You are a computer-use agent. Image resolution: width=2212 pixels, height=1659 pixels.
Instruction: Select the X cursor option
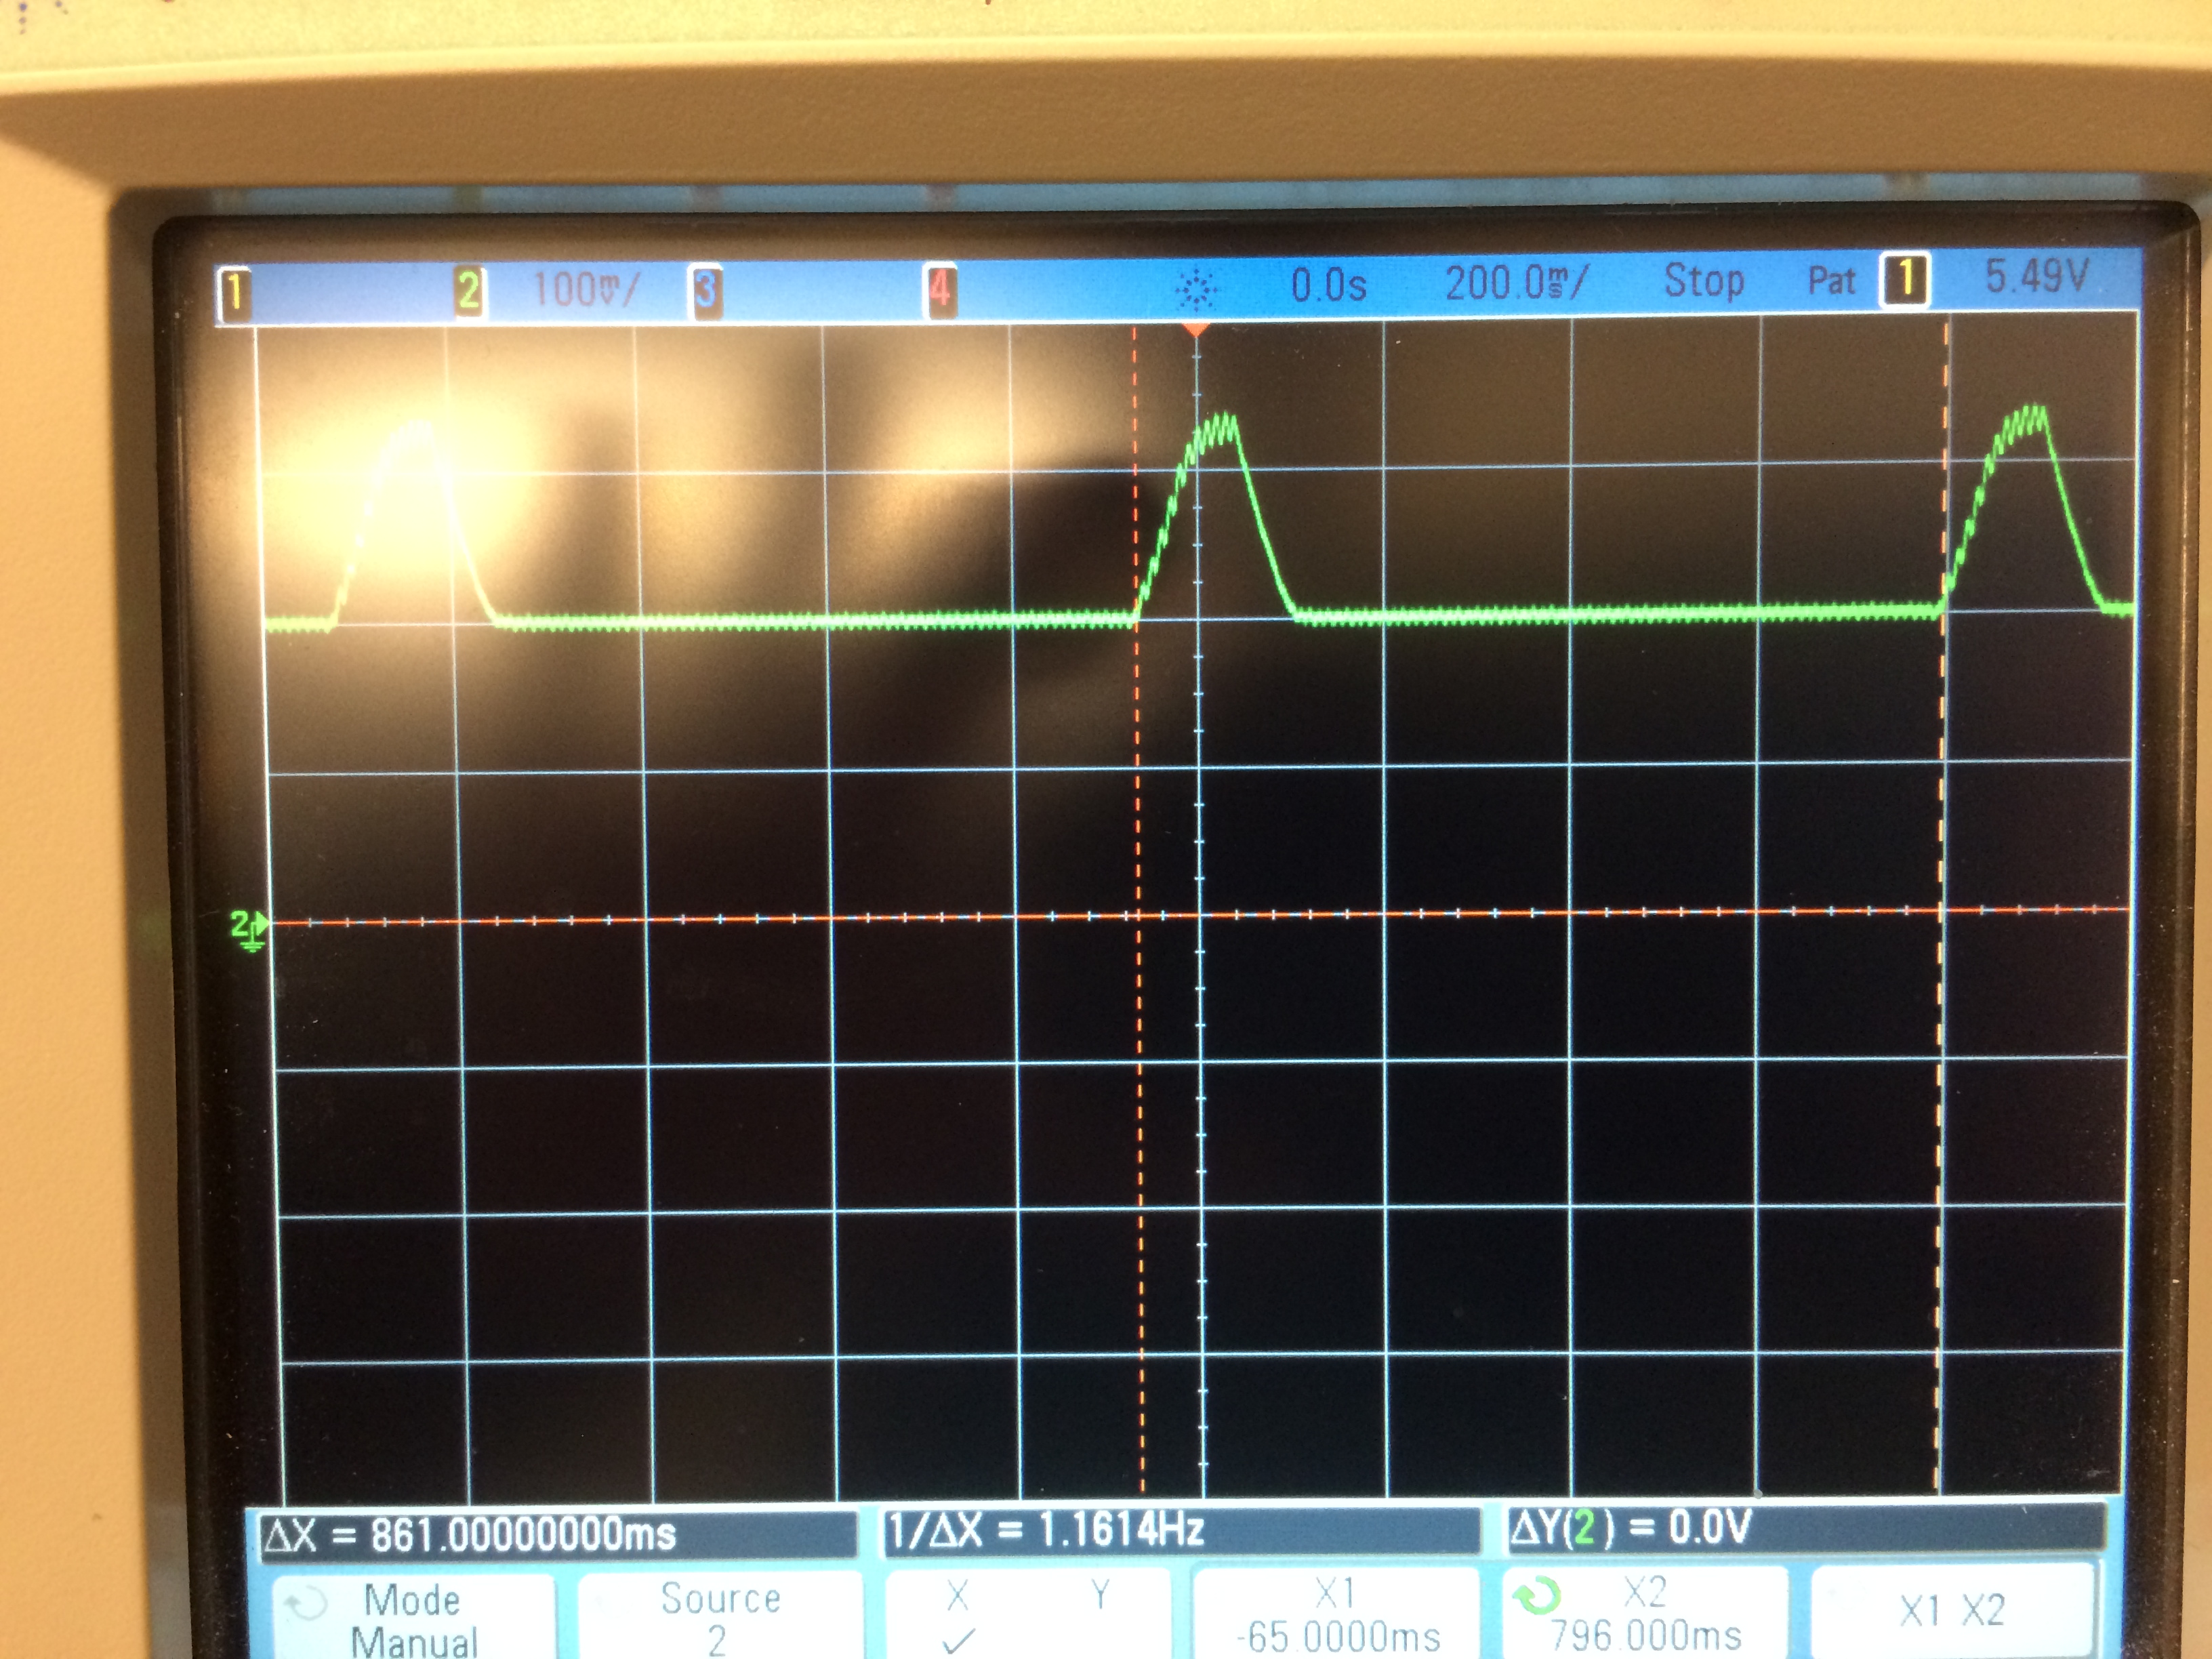[x=957, y=1617]
